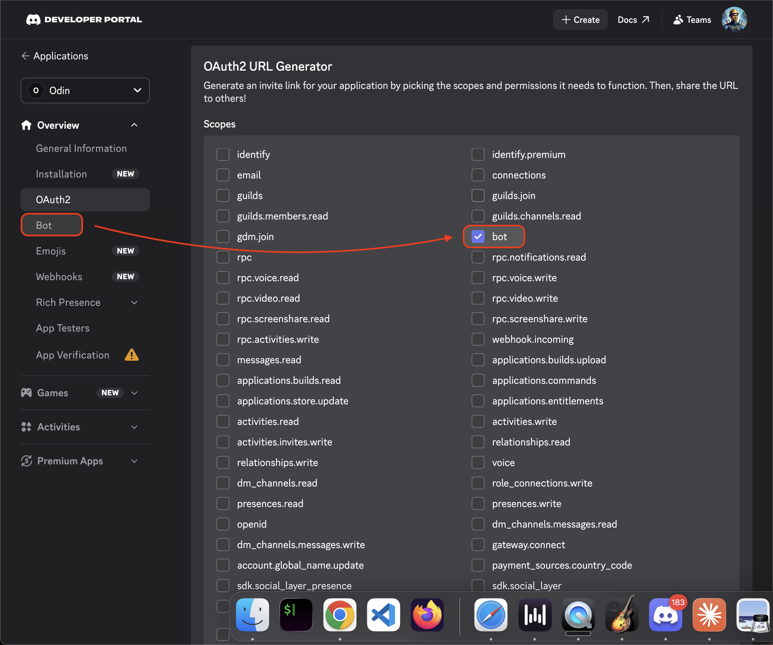Go to Teams
773x645 pixels.
pyautogui.click(x=692, y=20)
